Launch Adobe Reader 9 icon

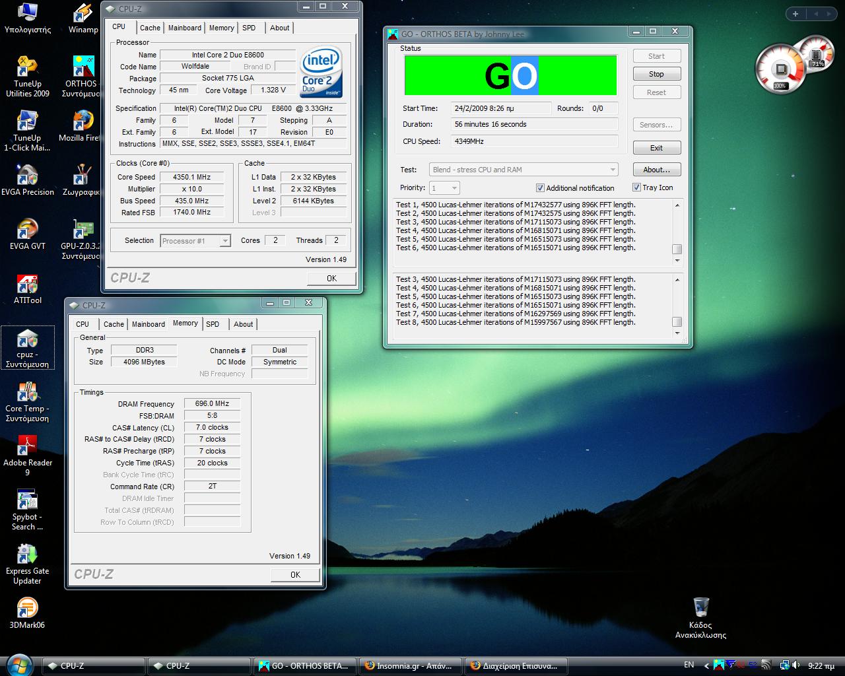(28, 456)
